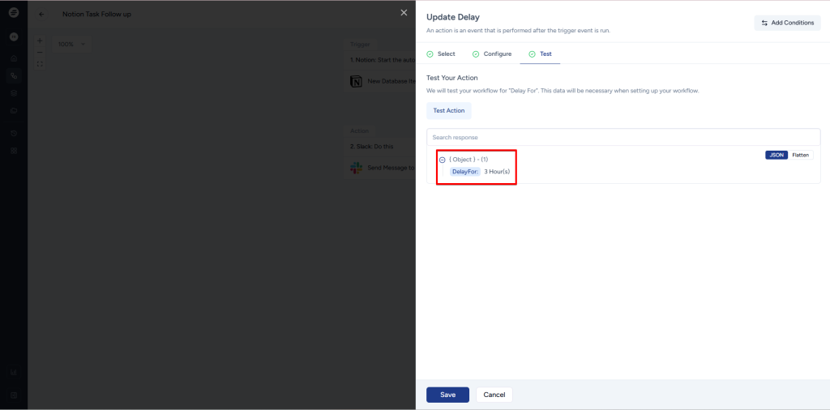Click the zoom in plus icon
Image resolution: width=830 pixels, height=410 pixels.
coord(40,40)
